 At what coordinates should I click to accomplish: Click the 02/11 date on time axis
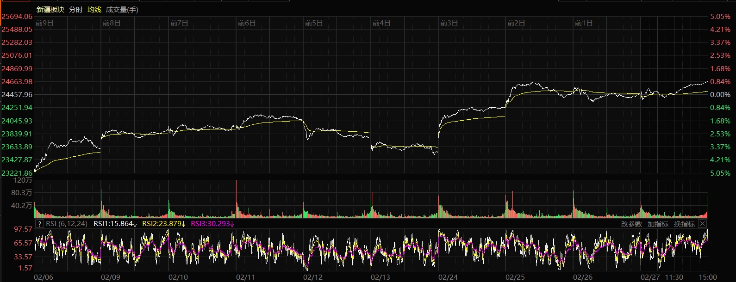coord(245,277)
